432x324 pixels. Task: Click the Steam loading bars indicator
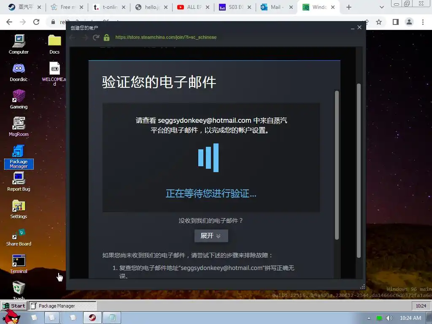coord(208,158)
